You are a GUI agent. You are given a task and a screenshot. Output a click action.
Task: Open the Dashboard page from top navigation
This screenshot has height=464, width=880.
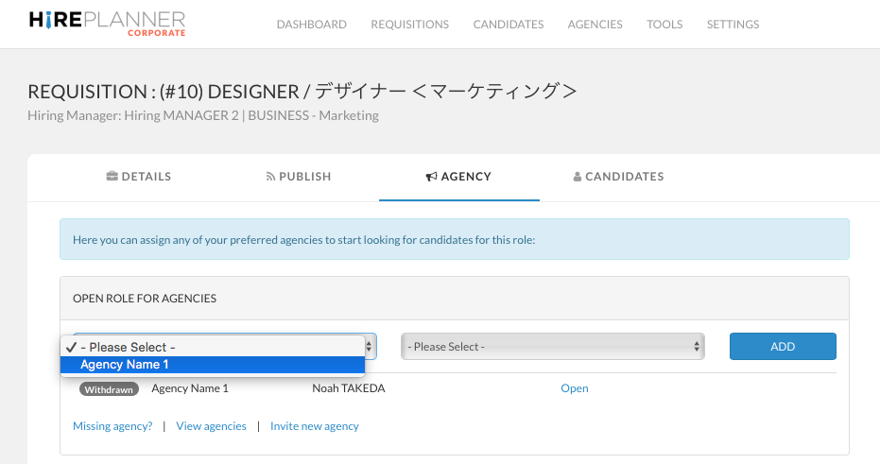point(311,25)
